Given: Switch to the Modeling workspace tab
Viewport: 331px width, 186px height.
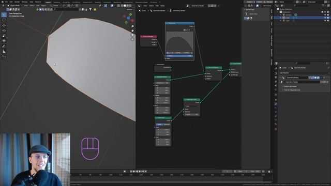Looking at the screenshot, I should 56,2.
